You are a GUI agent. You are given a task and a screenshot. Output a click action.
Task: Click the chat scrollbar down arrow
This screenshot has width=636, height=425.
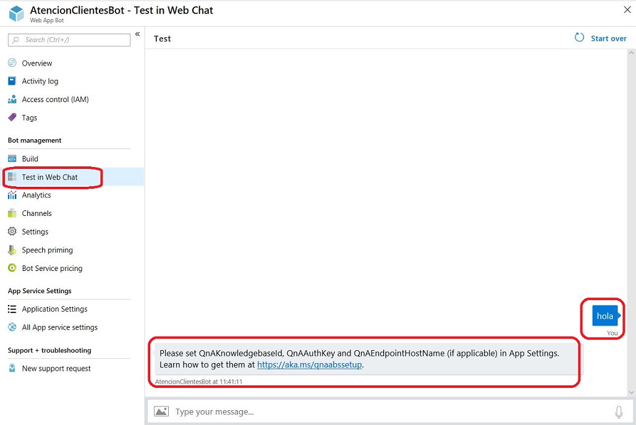[631, 393]
